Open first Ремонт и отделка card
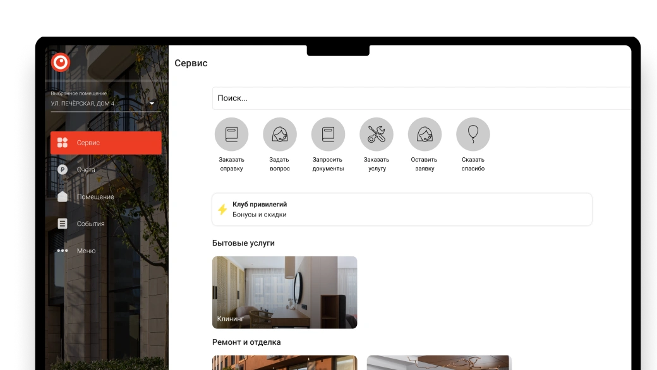This screenshot has height=370, width=657. (x=284, y=362)
